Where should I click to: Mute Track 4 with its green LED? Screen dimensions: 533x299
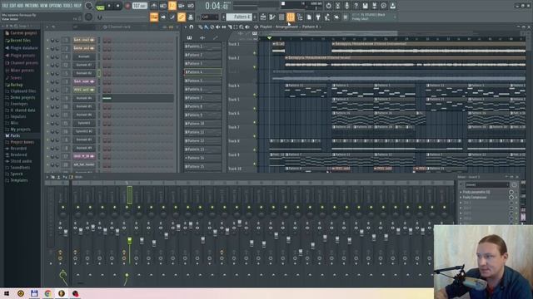tap(254, 95)
